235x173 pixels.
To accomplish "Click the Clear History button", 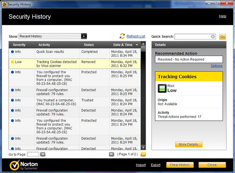I will [x=180, y=165].
